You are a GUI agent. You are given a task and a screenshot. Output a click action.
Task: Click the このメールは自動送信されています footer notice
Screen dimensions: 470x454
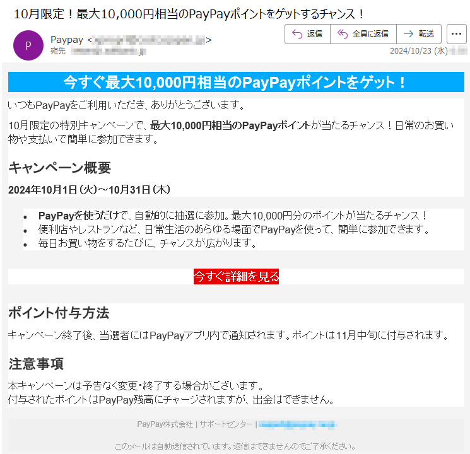coord(235,446)
